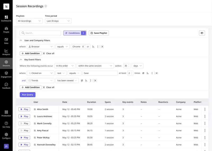Increment the at least times stepper

tap(132, 72)
